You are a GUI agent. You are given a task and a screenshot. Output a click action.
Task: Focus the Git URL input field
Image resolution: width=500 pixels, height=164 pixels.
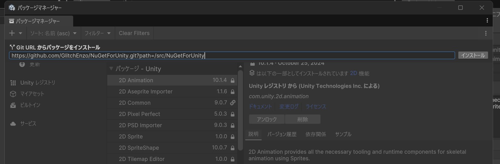coord(232,56)
